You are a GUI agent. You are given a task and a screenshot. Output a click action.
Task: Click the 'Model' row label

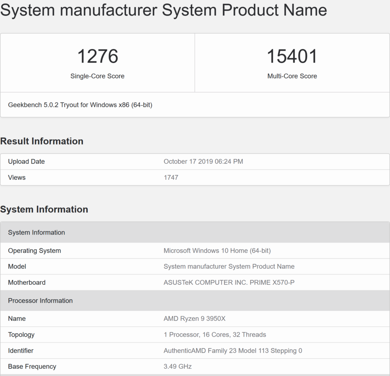pyautogui.click(x=17, y=267)
